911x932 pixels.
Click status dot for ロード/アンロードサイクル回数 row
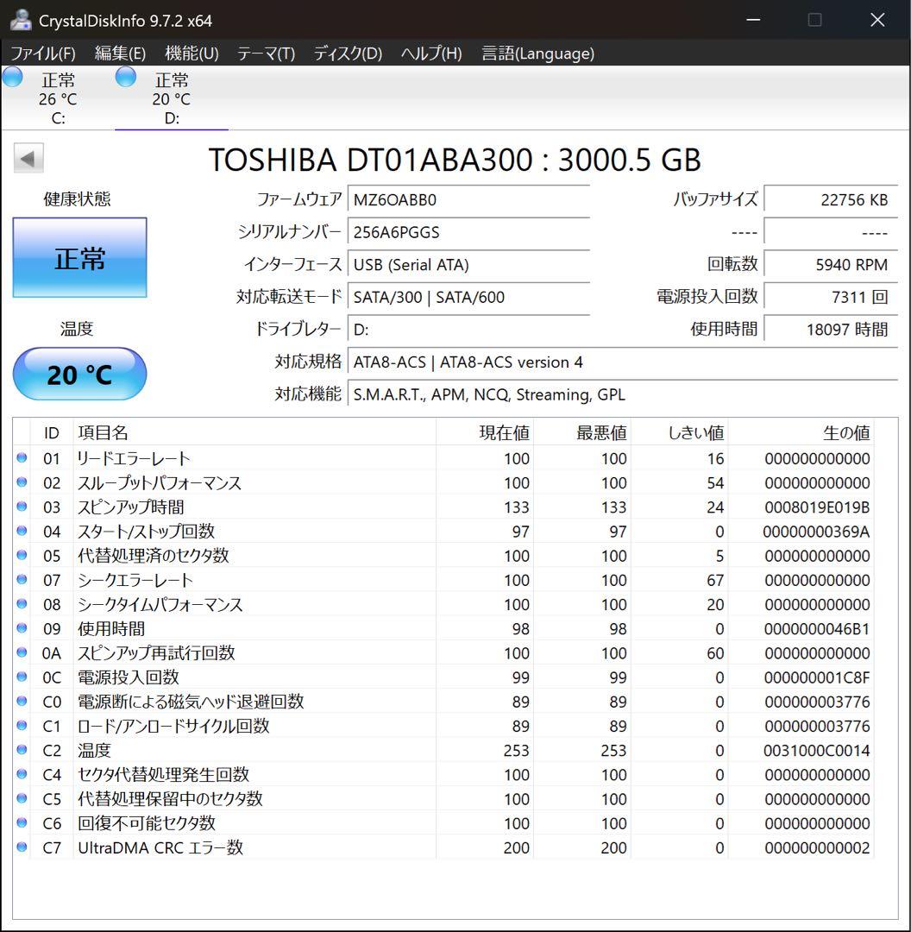[x=22, y=726]
